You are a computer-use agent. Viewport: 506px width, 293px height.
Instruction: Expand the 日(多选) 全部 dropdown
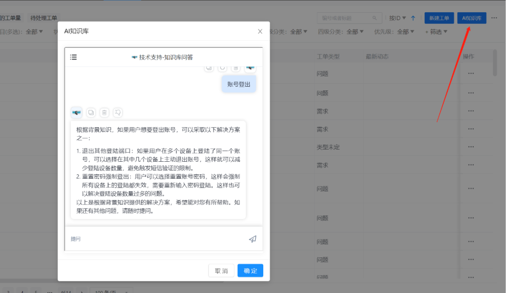pyautogui.click(x=34, y=32)
